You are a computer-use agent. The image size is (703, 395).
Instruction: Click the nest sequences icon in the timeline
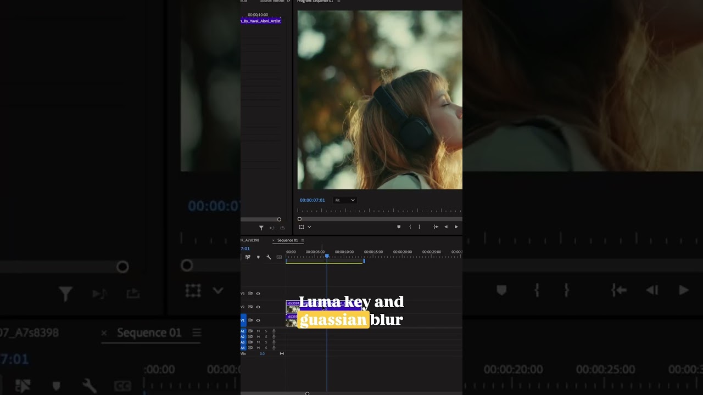pos(248,257)
